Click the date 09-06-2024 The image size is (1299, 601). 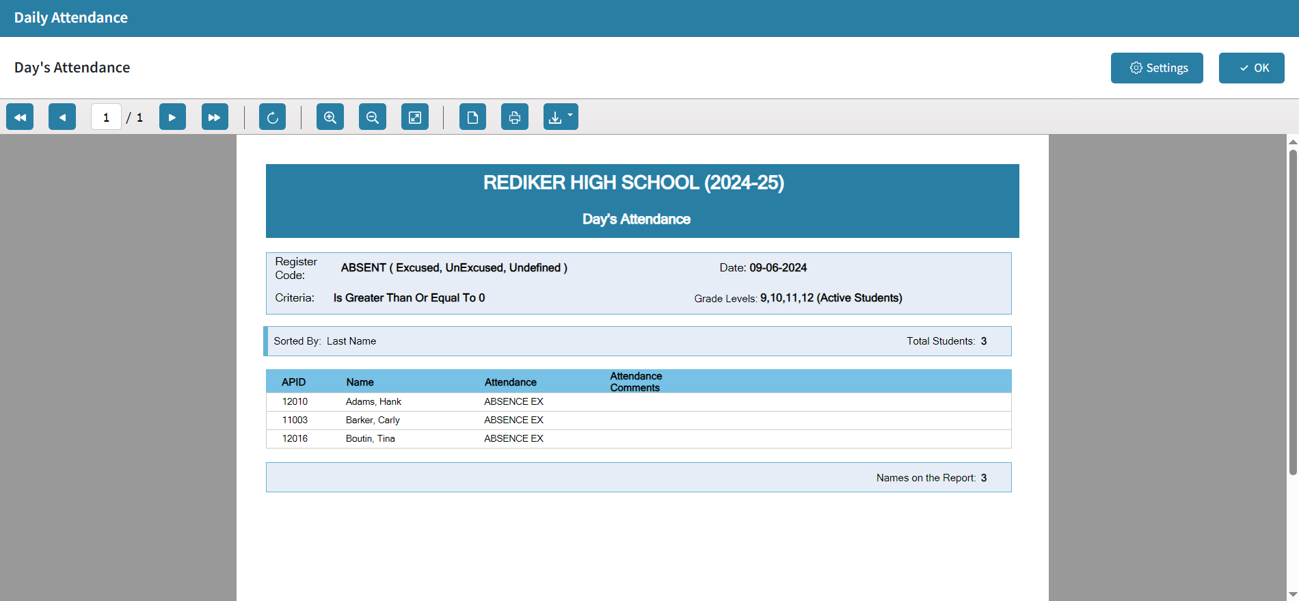tap(778, 267)
